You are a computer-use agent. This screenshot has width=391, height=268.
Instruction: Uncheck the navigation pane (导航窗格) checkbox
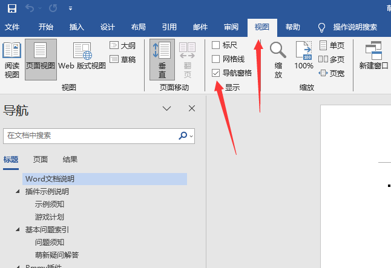pos(216,73)
